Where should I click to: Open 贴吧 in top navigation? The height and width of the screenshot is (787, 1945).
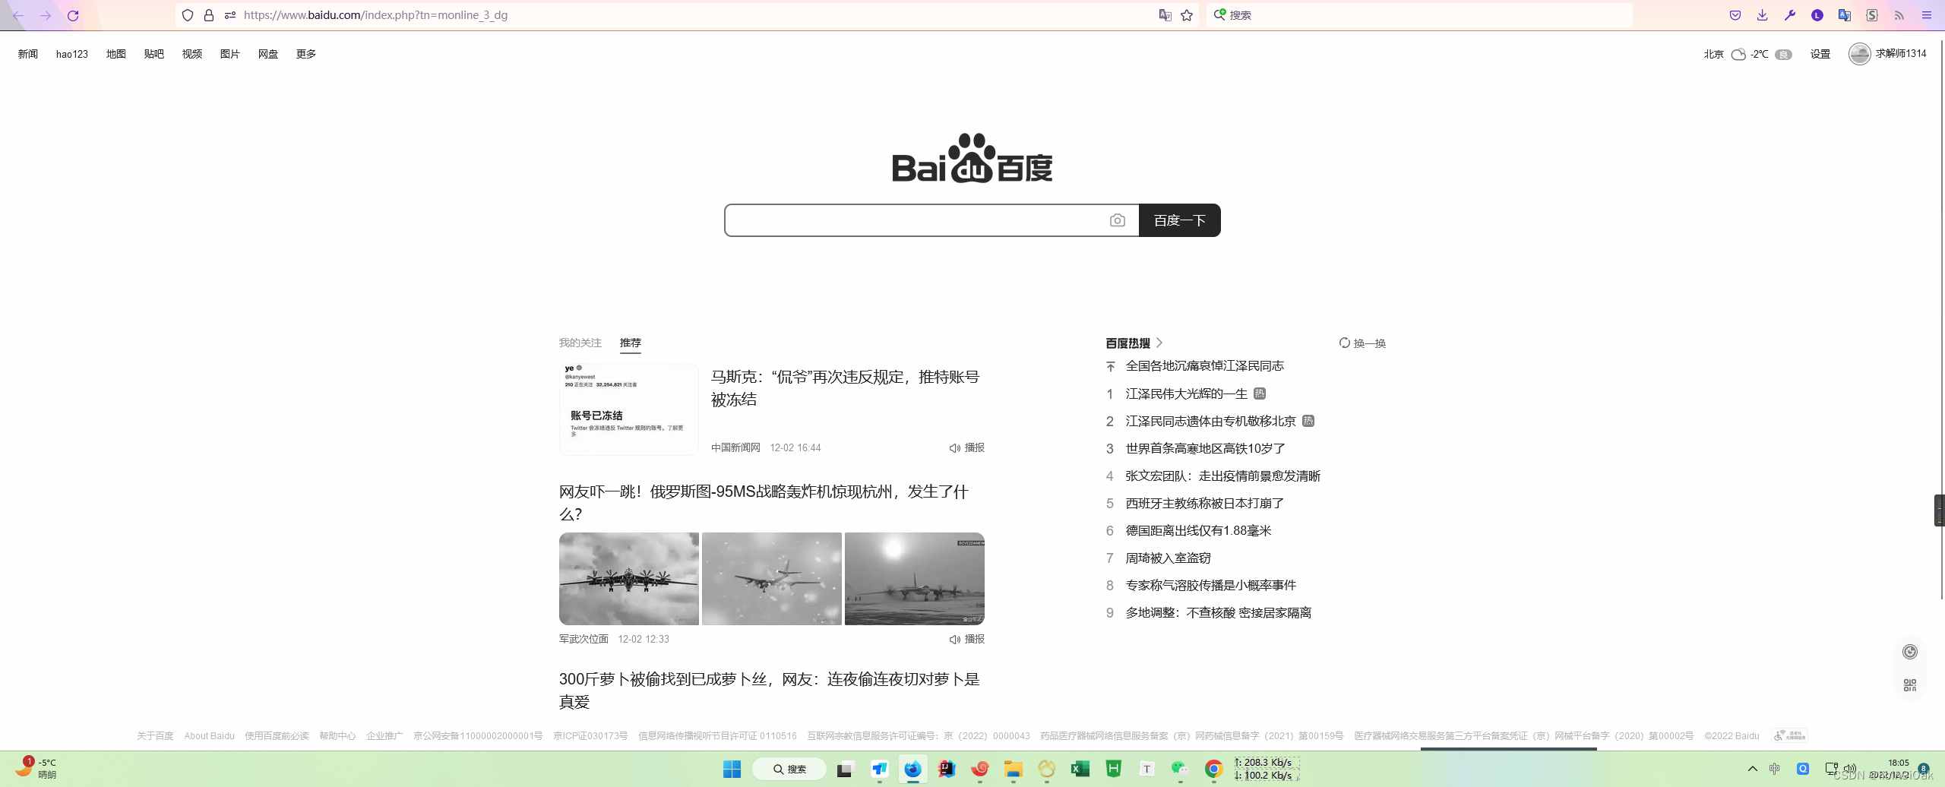pyautogui.click(x=154, y=54)
